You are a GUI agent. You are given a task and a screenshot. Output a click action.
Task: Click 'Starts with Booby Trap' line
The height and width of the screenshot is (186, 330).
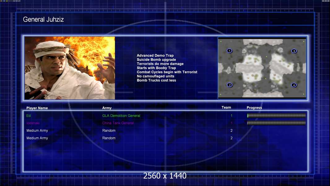pyautogui.click(x=156, y=68)
